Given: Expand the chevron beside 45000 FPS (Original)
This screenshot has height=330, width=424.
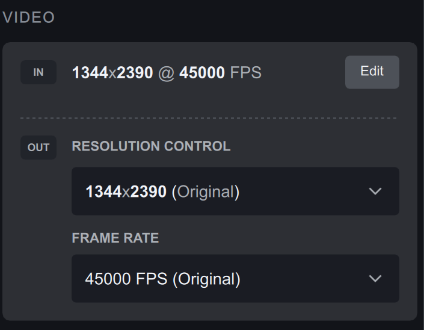Looking at the screenshot, I should (375, 279).
